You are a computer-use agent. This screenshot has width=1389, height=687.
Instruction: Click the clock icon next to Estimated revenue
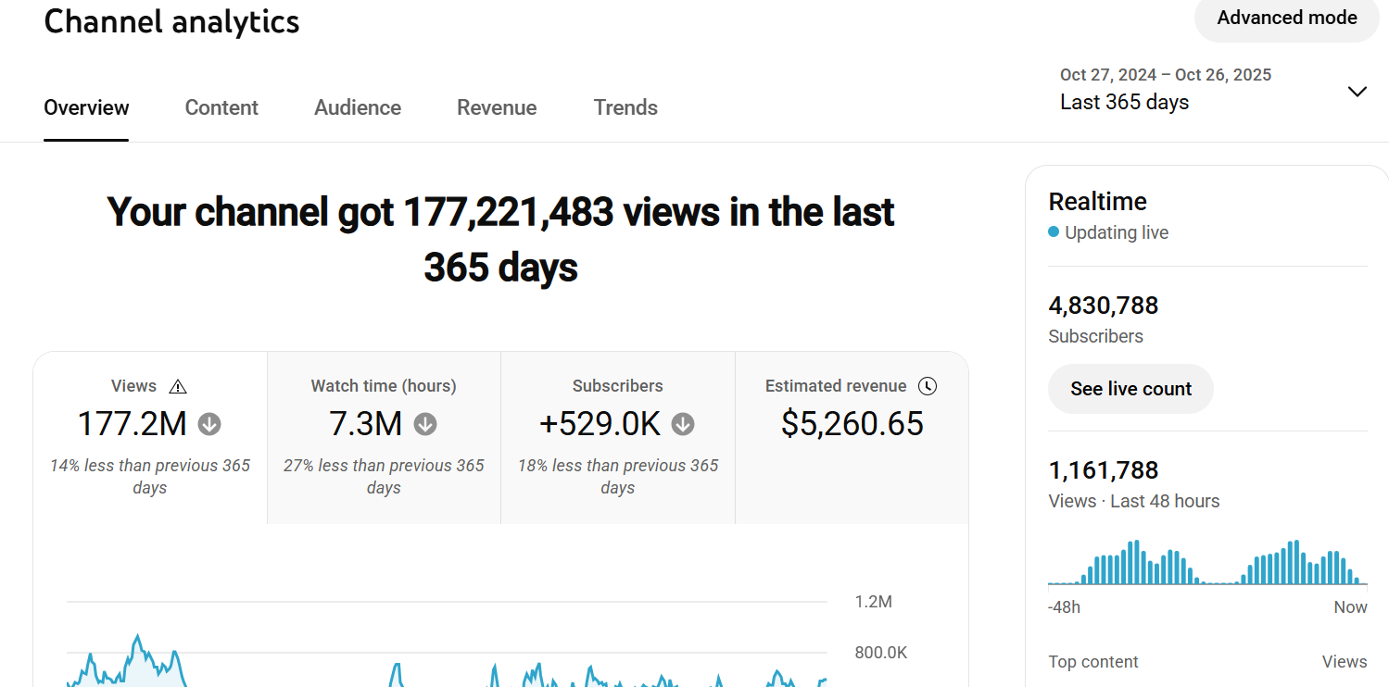(927, 386)
